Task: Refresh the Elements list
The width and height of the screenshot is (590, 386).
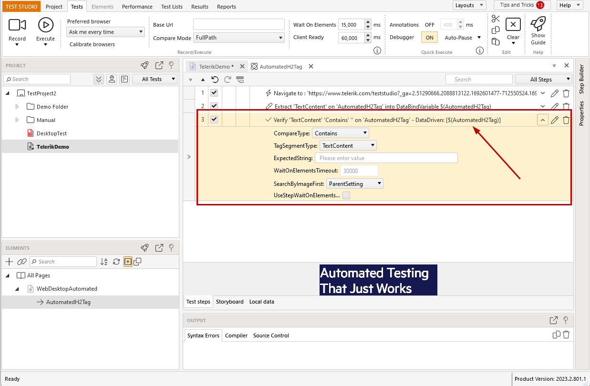Action: (x=116, y=262)
